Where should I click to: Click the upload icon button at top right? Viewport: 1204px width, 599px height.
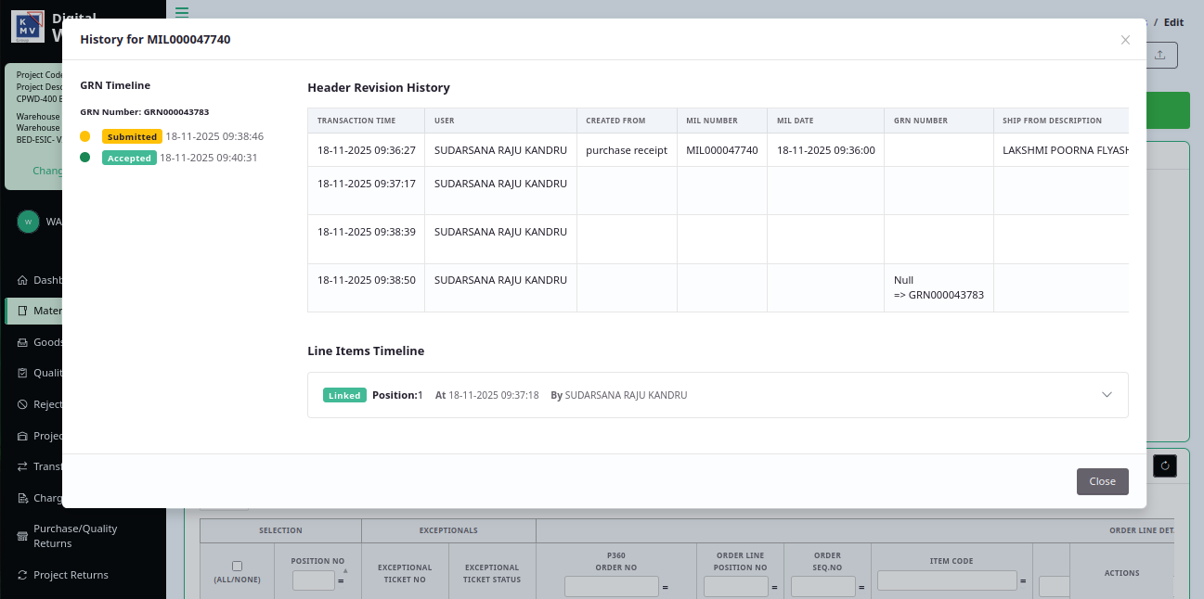(x=1159, y=55)
